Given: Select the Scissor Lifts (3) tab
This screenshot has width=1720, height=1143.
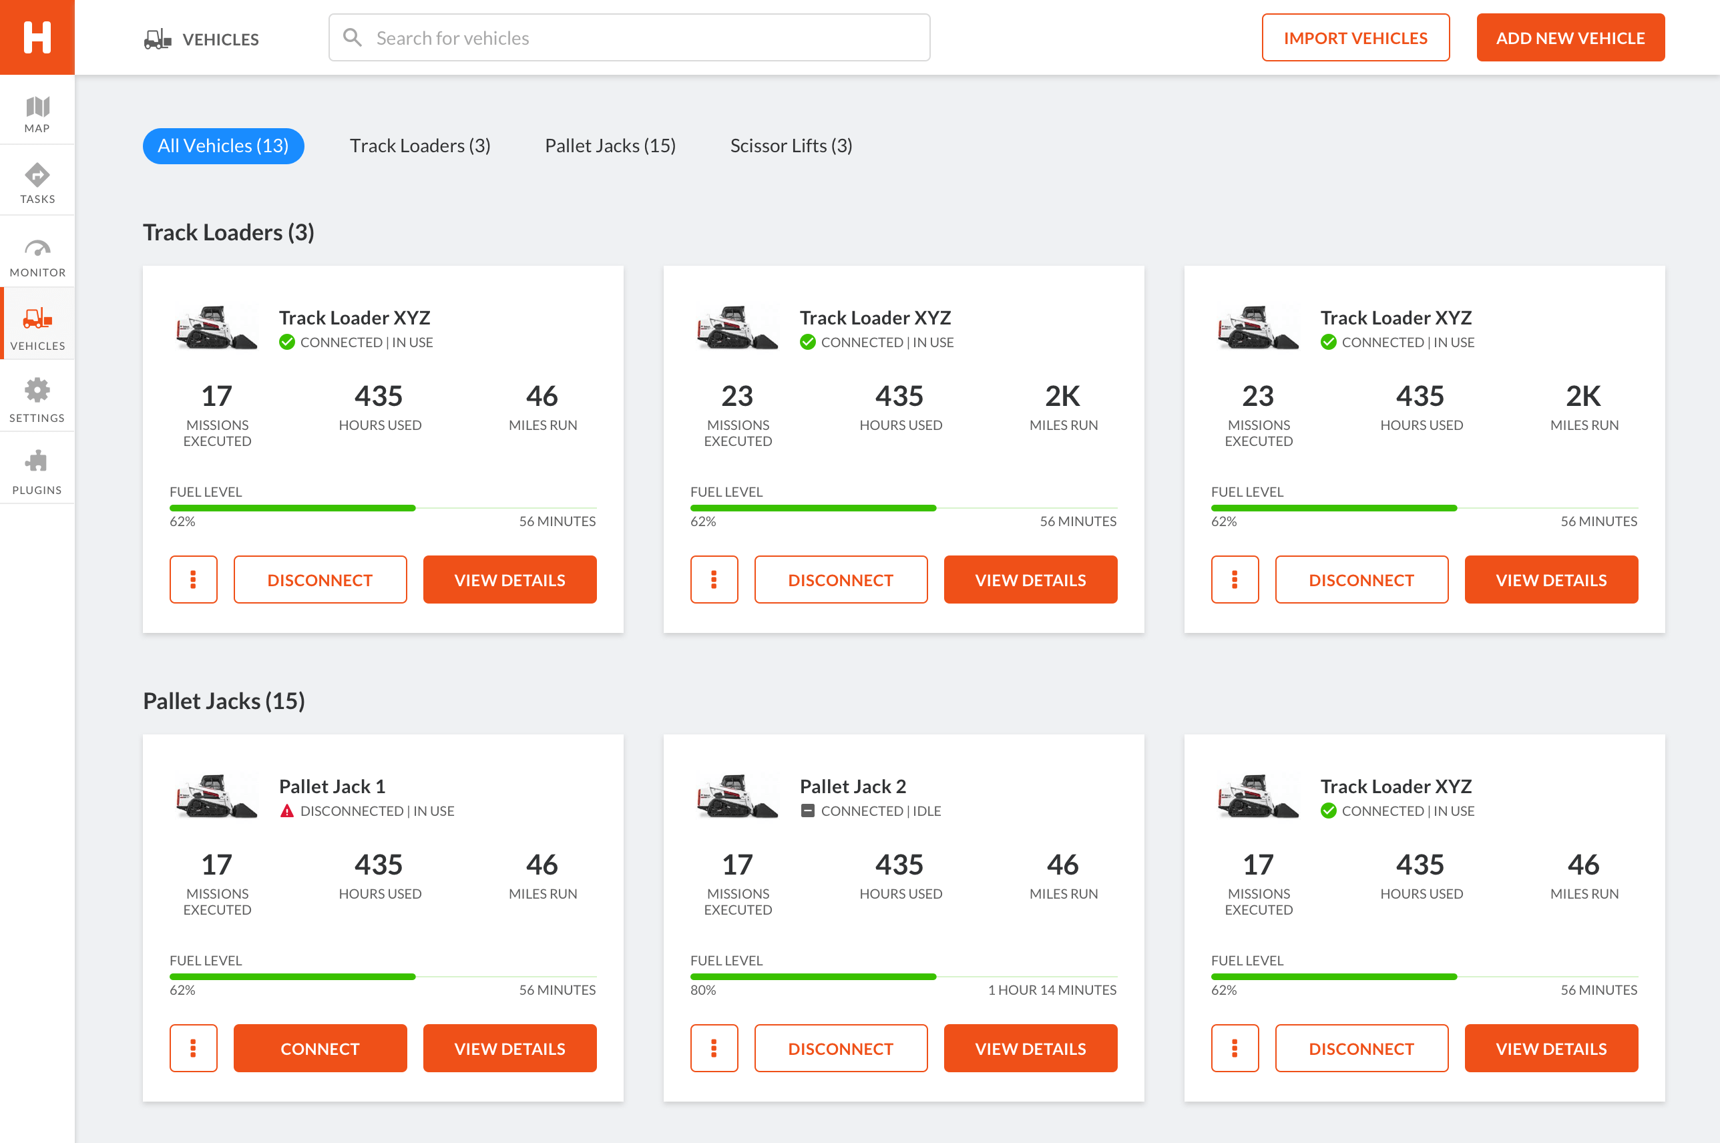Looking at the screenshot, I should 791,146.
